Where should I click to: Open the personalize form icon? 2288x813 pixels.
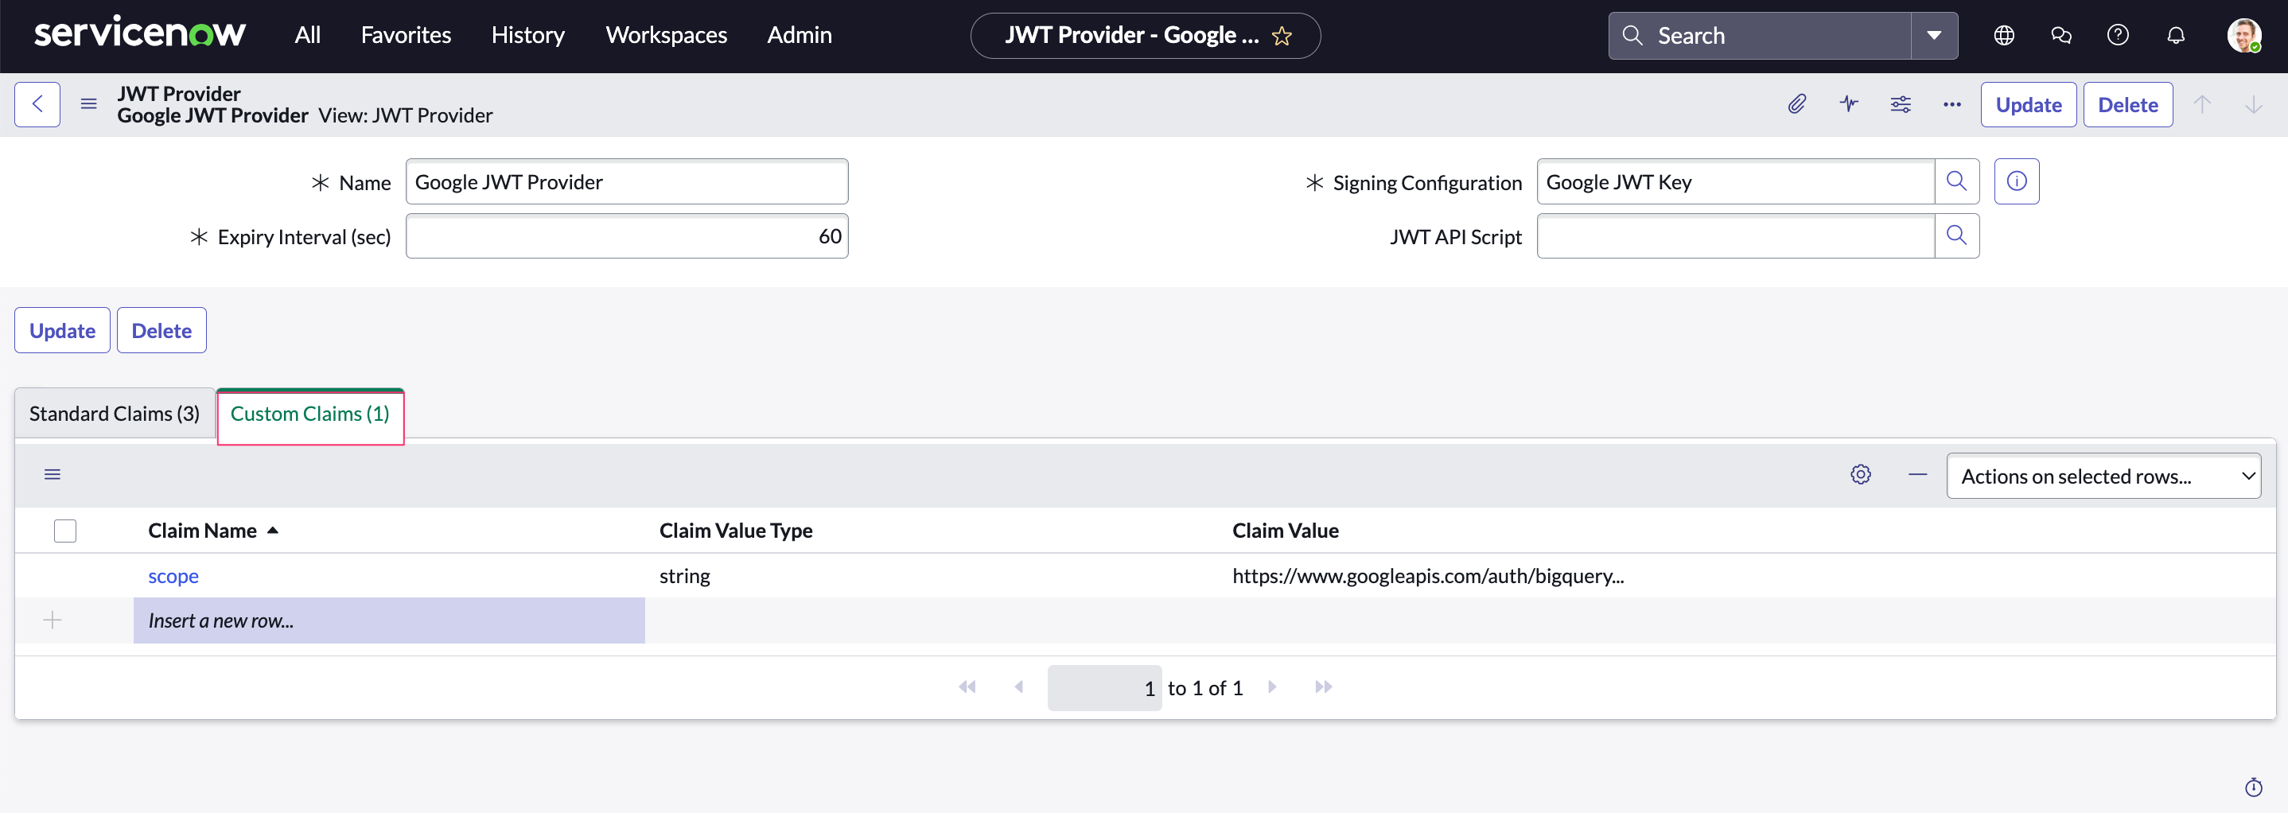[x=1901, y=104]
